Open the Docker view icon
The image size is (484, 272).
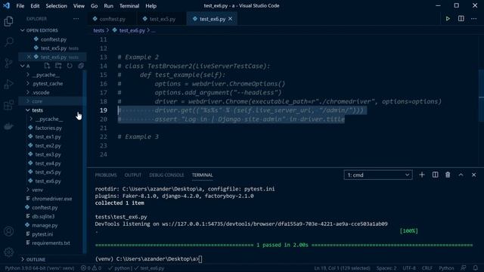8,126
